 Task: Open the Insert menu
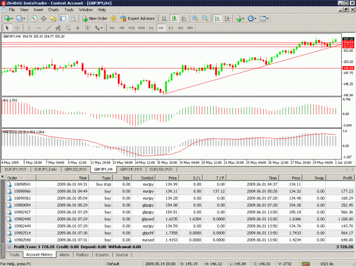38,10
